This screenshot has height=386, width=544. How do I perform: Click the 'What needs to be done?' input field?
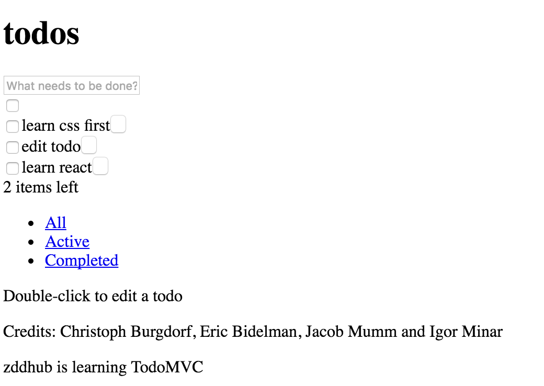point(71,85)
